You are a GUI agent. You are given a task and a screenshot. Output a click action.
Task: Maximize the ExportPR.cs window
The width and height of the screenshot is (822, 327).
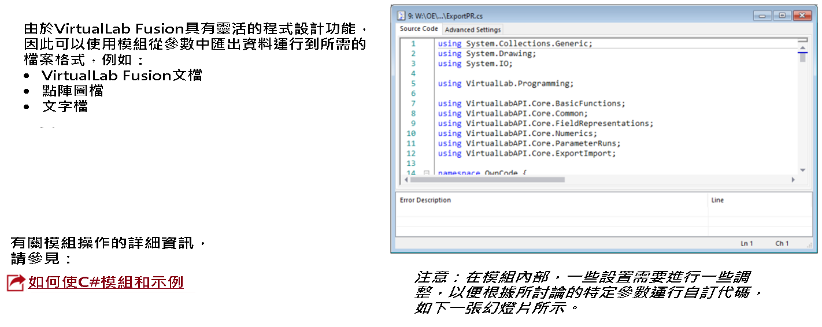click(782, 16)
